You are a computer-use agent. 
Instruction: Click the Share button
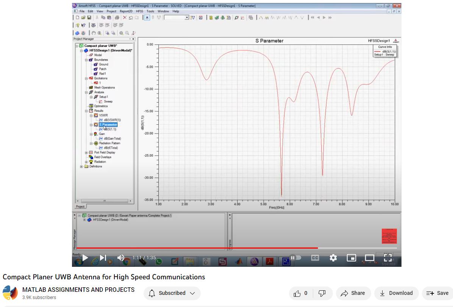click(x=353, y=293)
